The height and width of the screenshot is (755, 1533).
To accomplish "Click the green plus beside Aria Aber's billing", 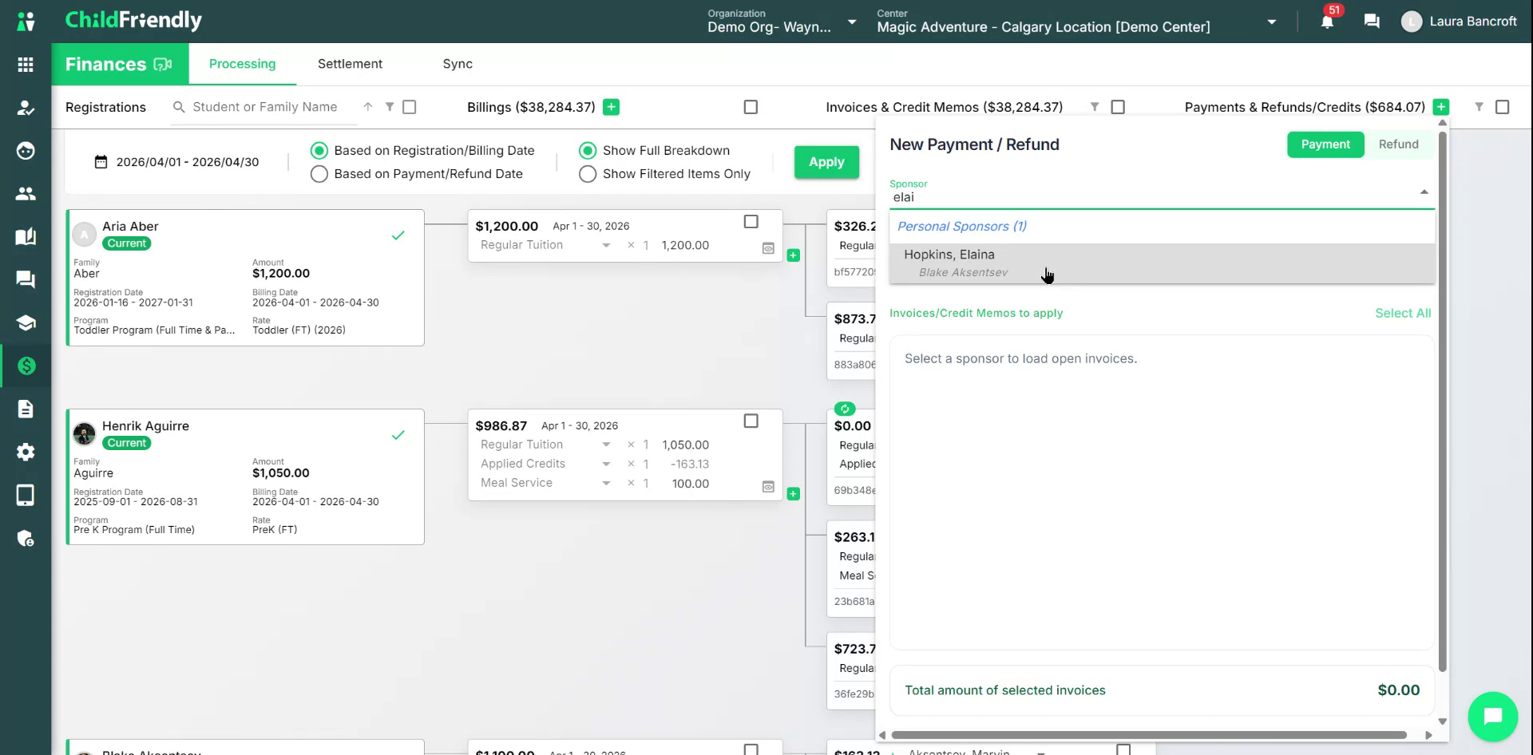I will pyautogui.click(x=793, y=255).
